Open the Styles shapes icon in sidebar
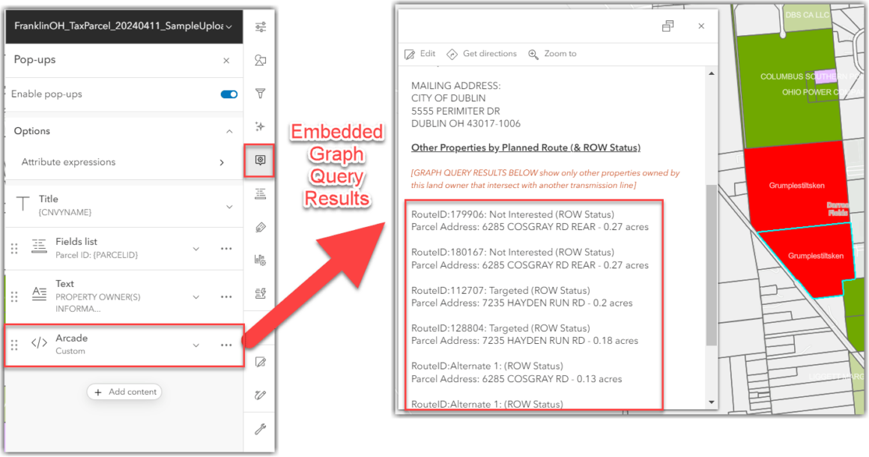This screenshot has width=869, height=457. (x=260, y=61)
